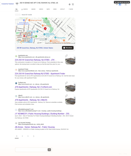131x156 pixels.
Task: Select Arch Angels NJ Permanent Make Up marker
Action: pyautogui.click(x=24, y=20)
